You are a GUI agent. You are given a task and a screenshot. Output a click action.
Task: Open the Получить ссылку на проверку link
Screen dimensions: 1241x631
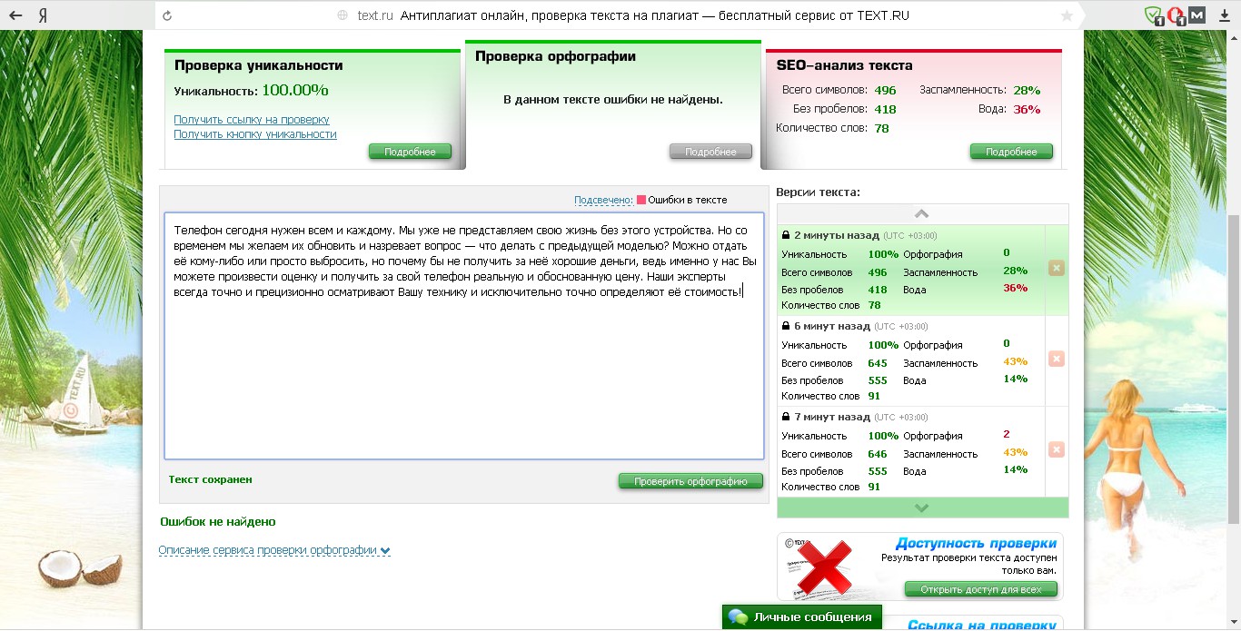click(252, 120)
